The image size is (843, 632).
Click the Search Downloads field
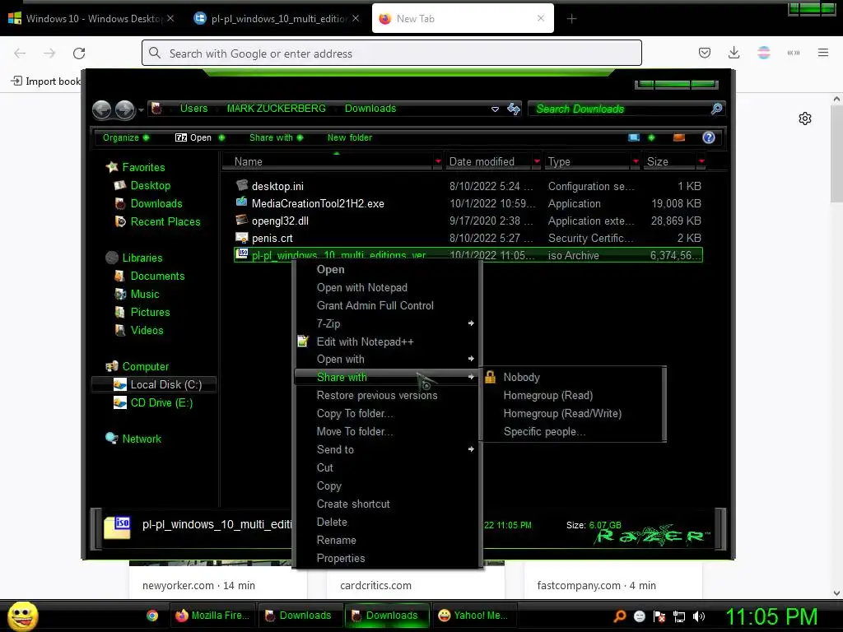pos(626,109)
